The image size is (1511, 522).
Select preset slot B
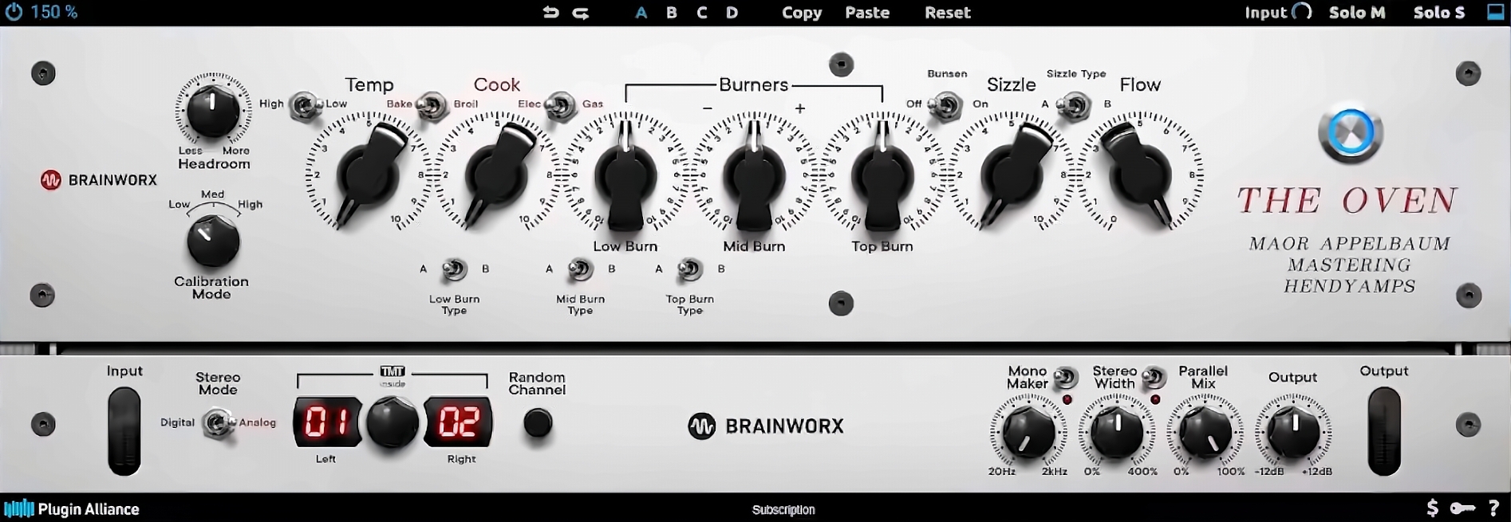[672, 13]
